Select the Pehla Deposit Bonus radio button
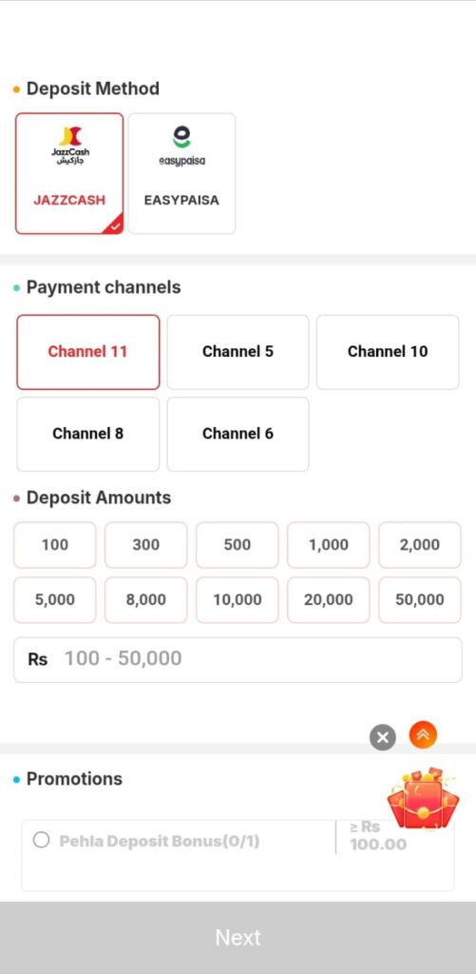476x974 pixels. [41, 841]
